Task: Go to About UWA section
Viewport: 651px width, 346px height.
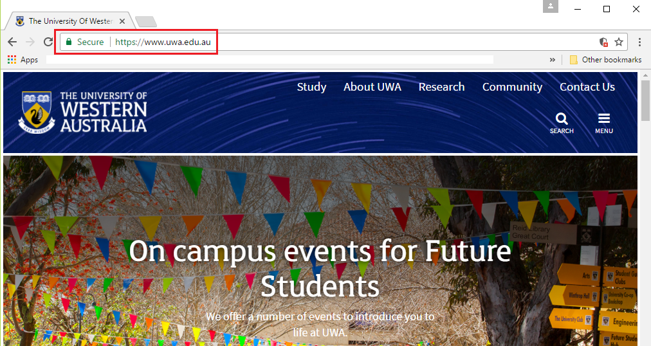Action: pyautogui.click(x=372, y=87)
